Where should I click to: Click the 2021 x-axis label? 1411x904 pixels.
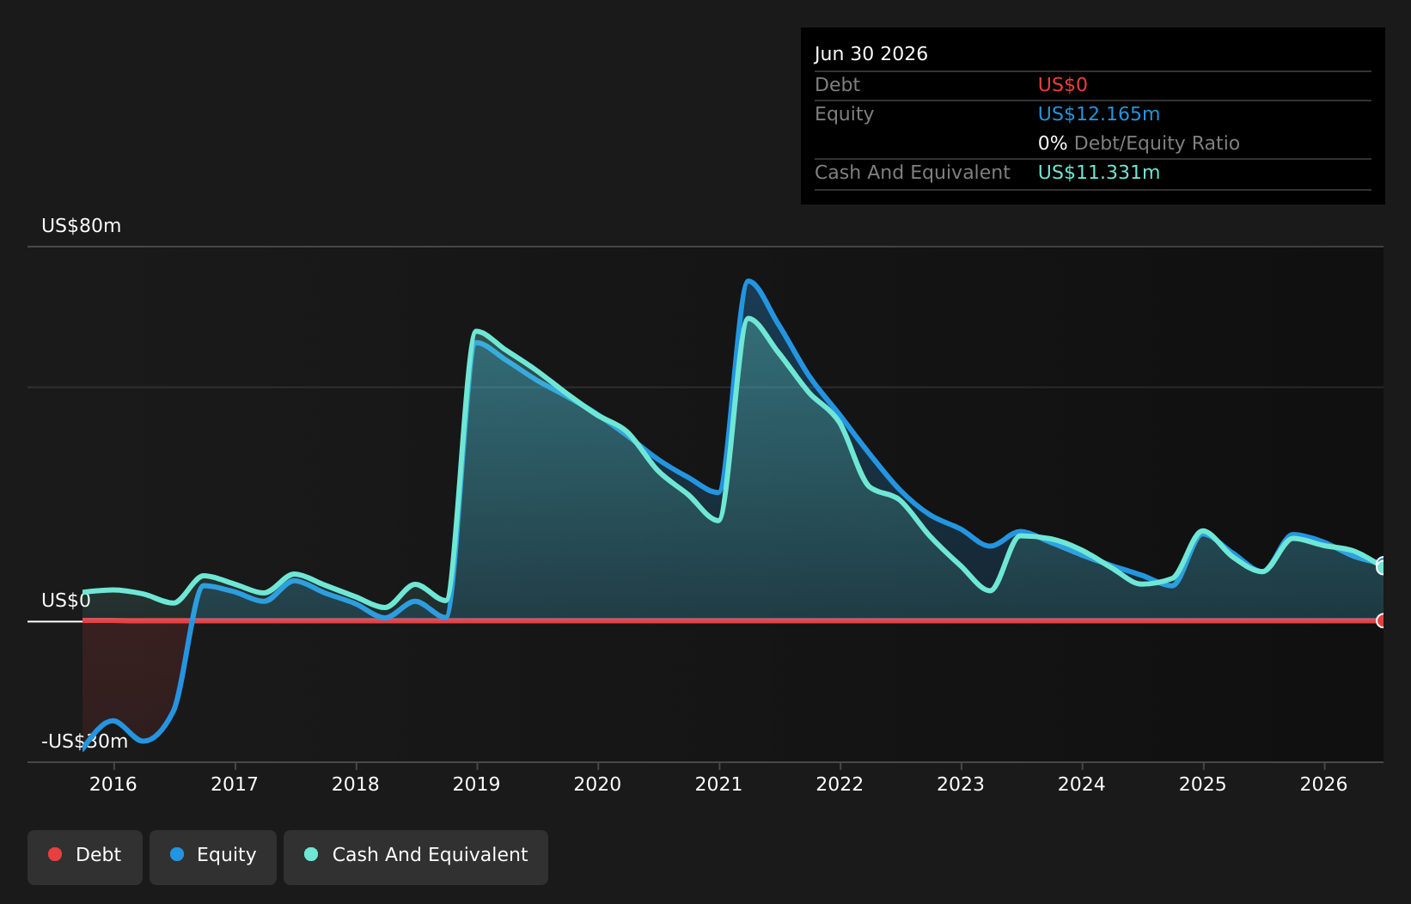(718, 784)
